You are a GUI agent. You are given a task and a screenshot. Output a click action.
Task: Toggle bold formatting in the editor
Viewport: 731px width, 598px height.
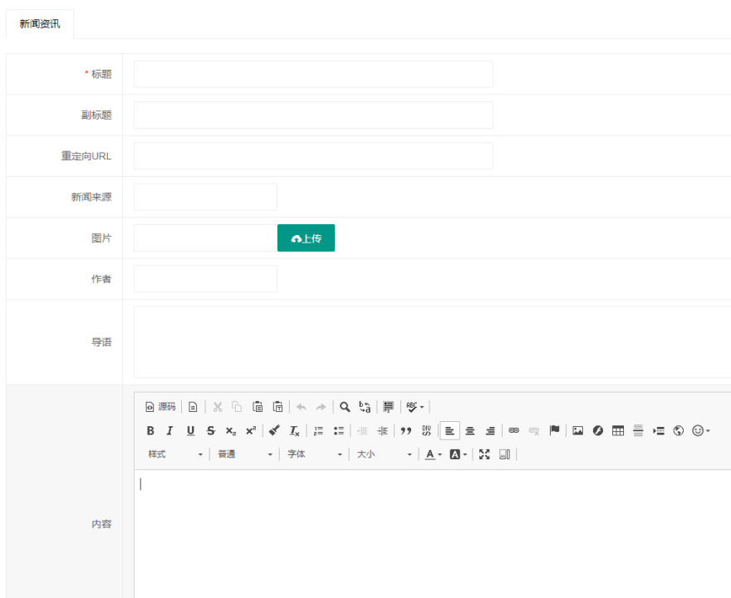click(x=150, y=430)
